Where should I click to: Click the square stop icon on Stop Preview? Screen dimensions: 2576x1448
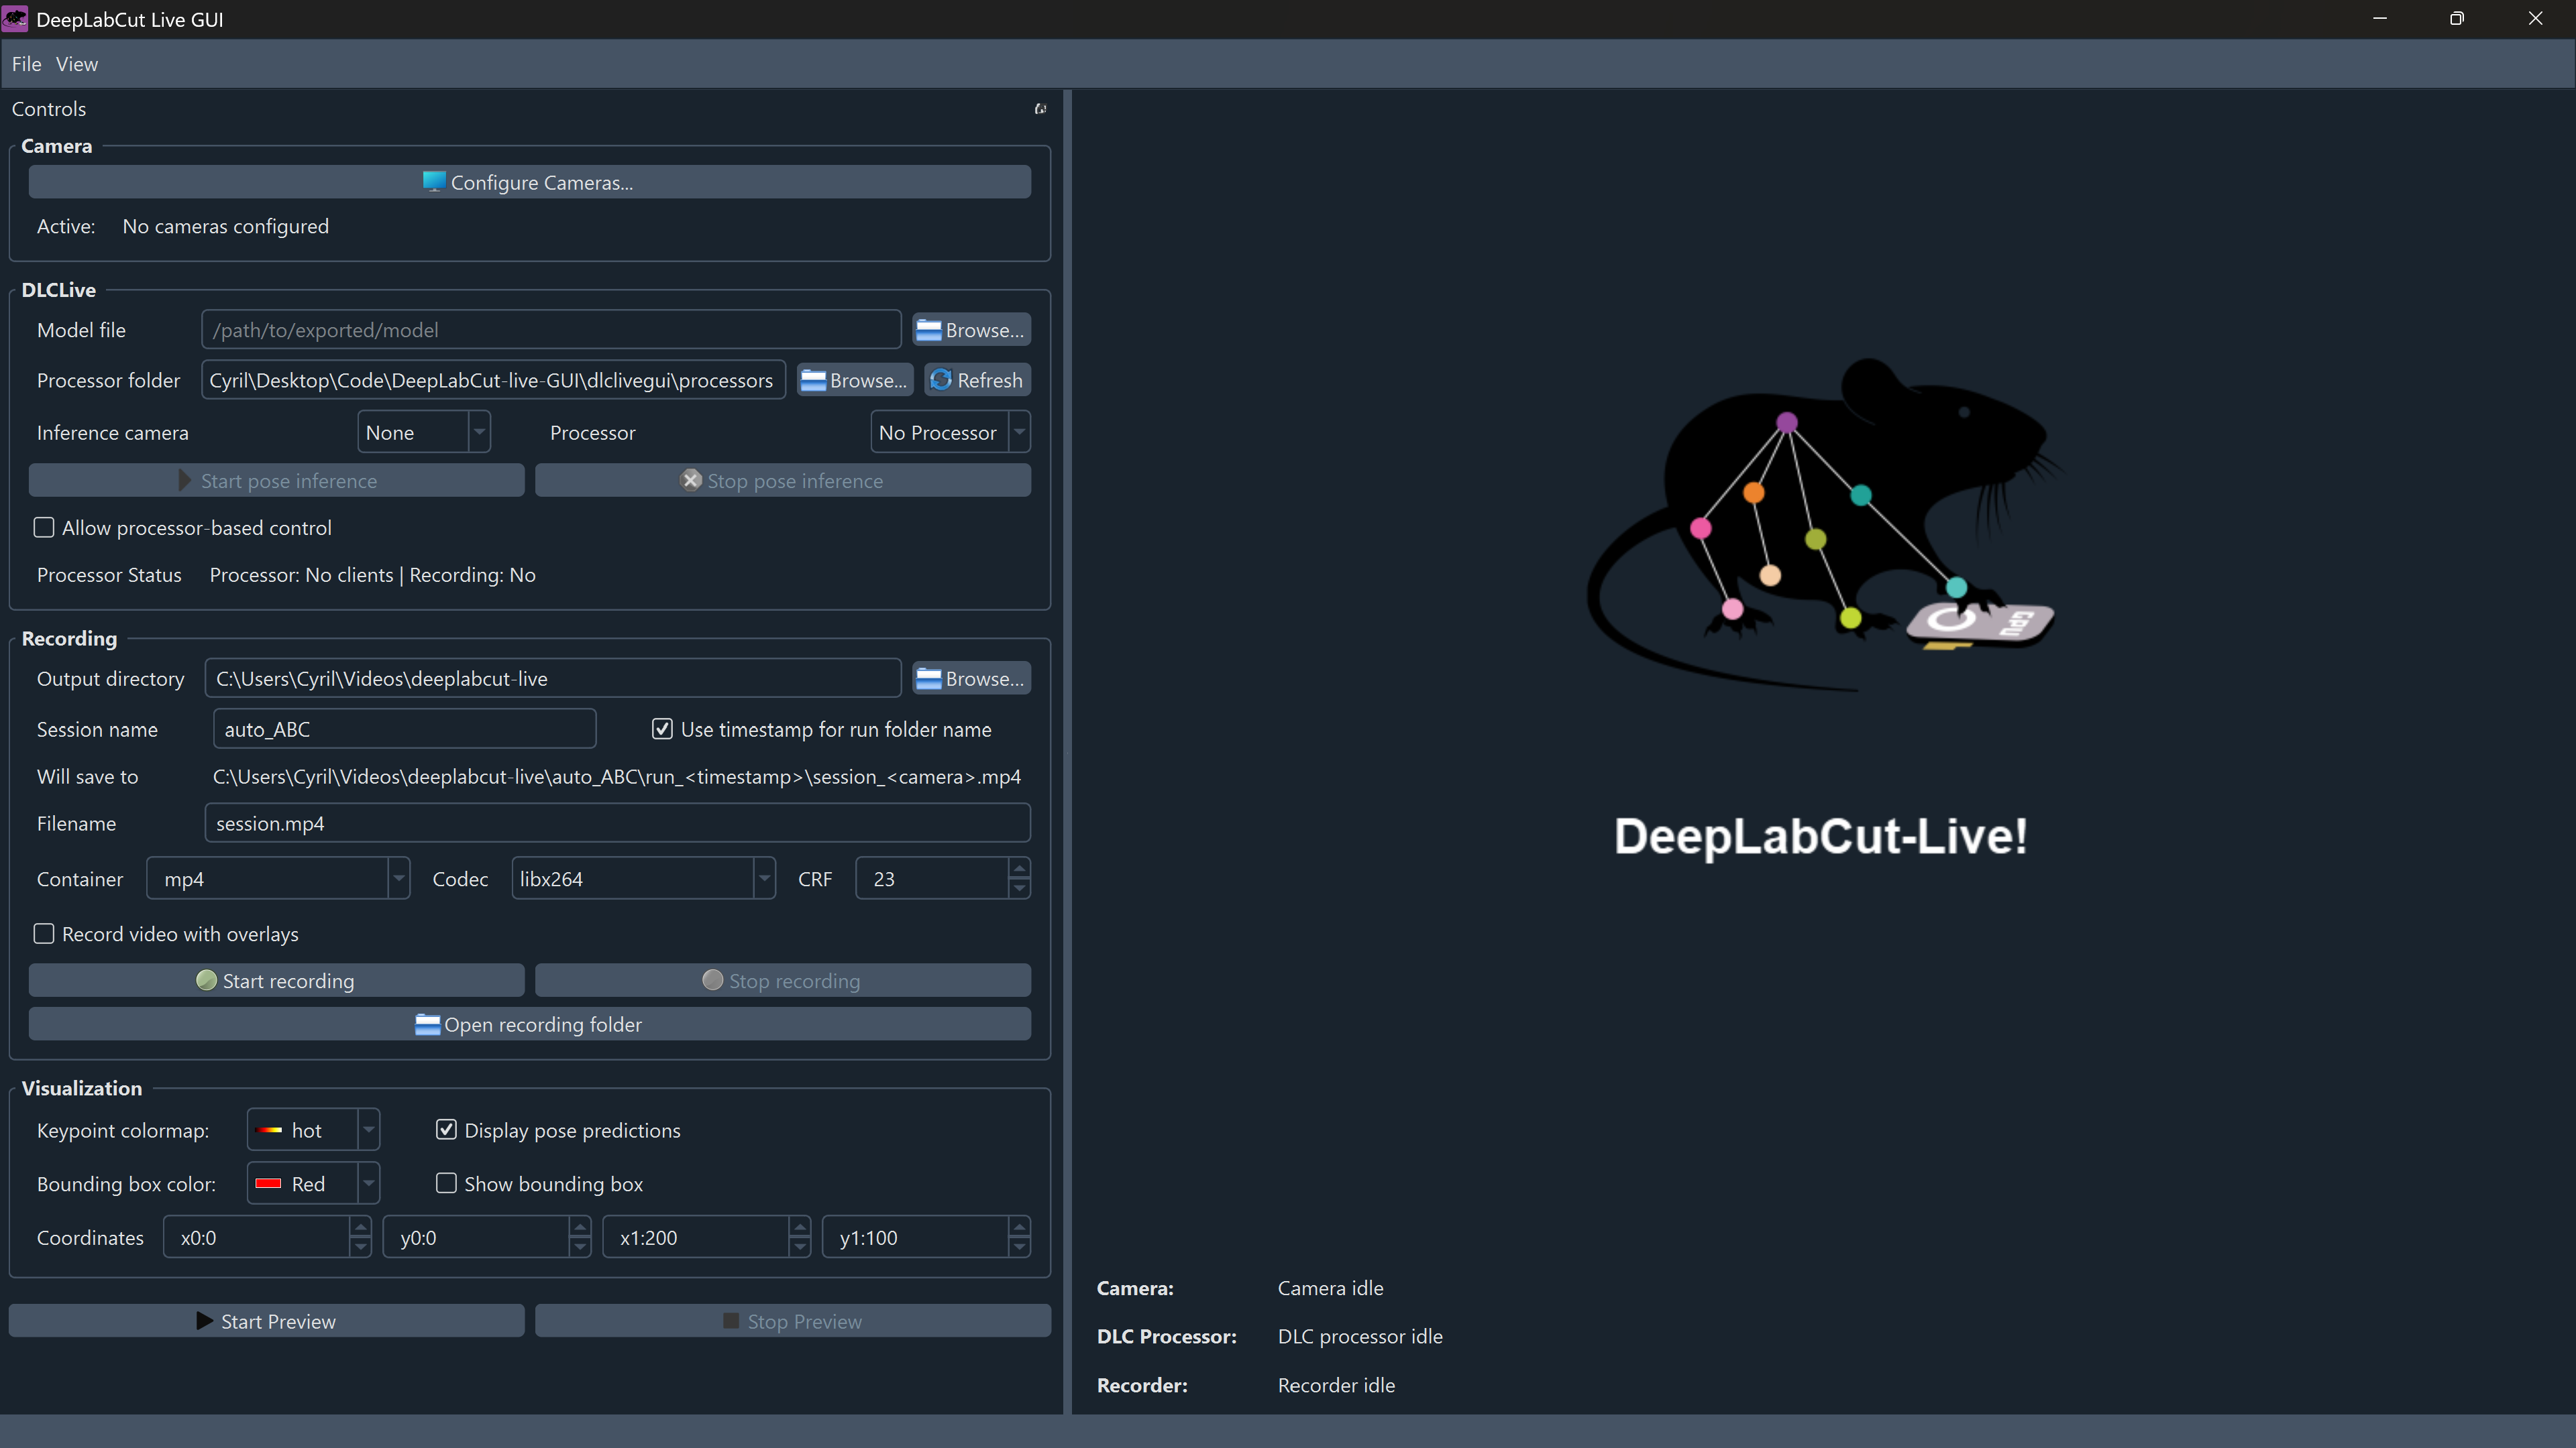(731, 1321)
